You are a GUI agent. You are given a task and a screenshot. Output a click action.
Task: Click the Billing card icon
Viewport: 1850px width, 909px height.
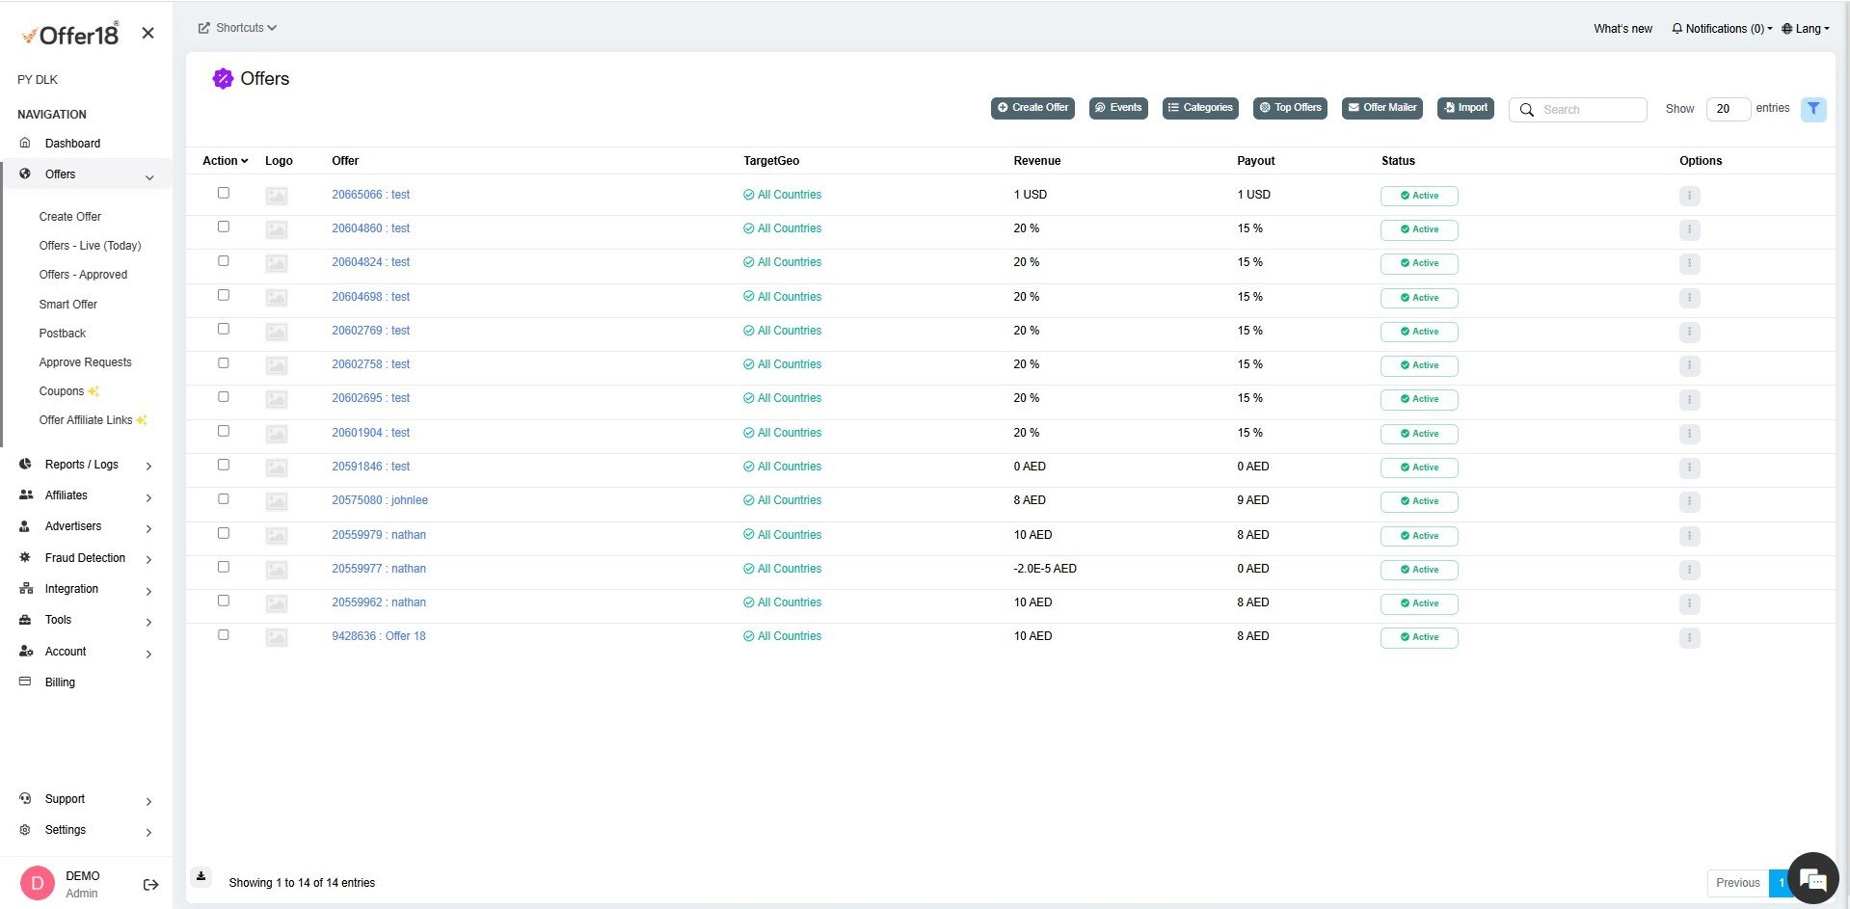(25, 682)
